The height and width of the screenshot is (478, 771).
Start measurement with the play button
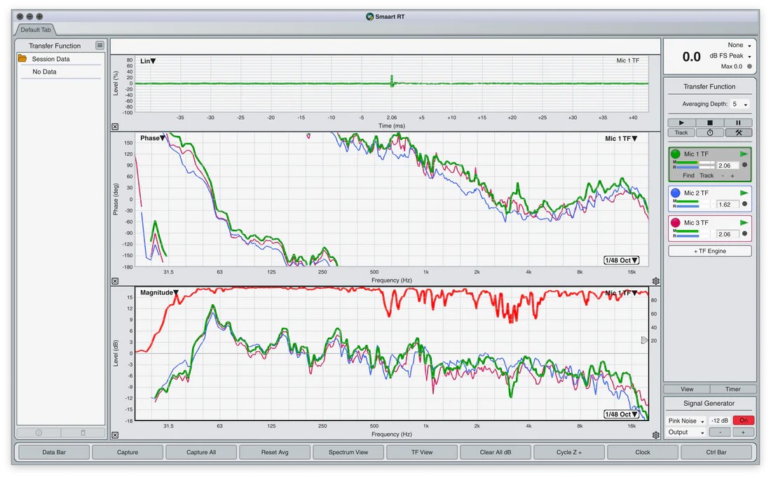(681, 123)
